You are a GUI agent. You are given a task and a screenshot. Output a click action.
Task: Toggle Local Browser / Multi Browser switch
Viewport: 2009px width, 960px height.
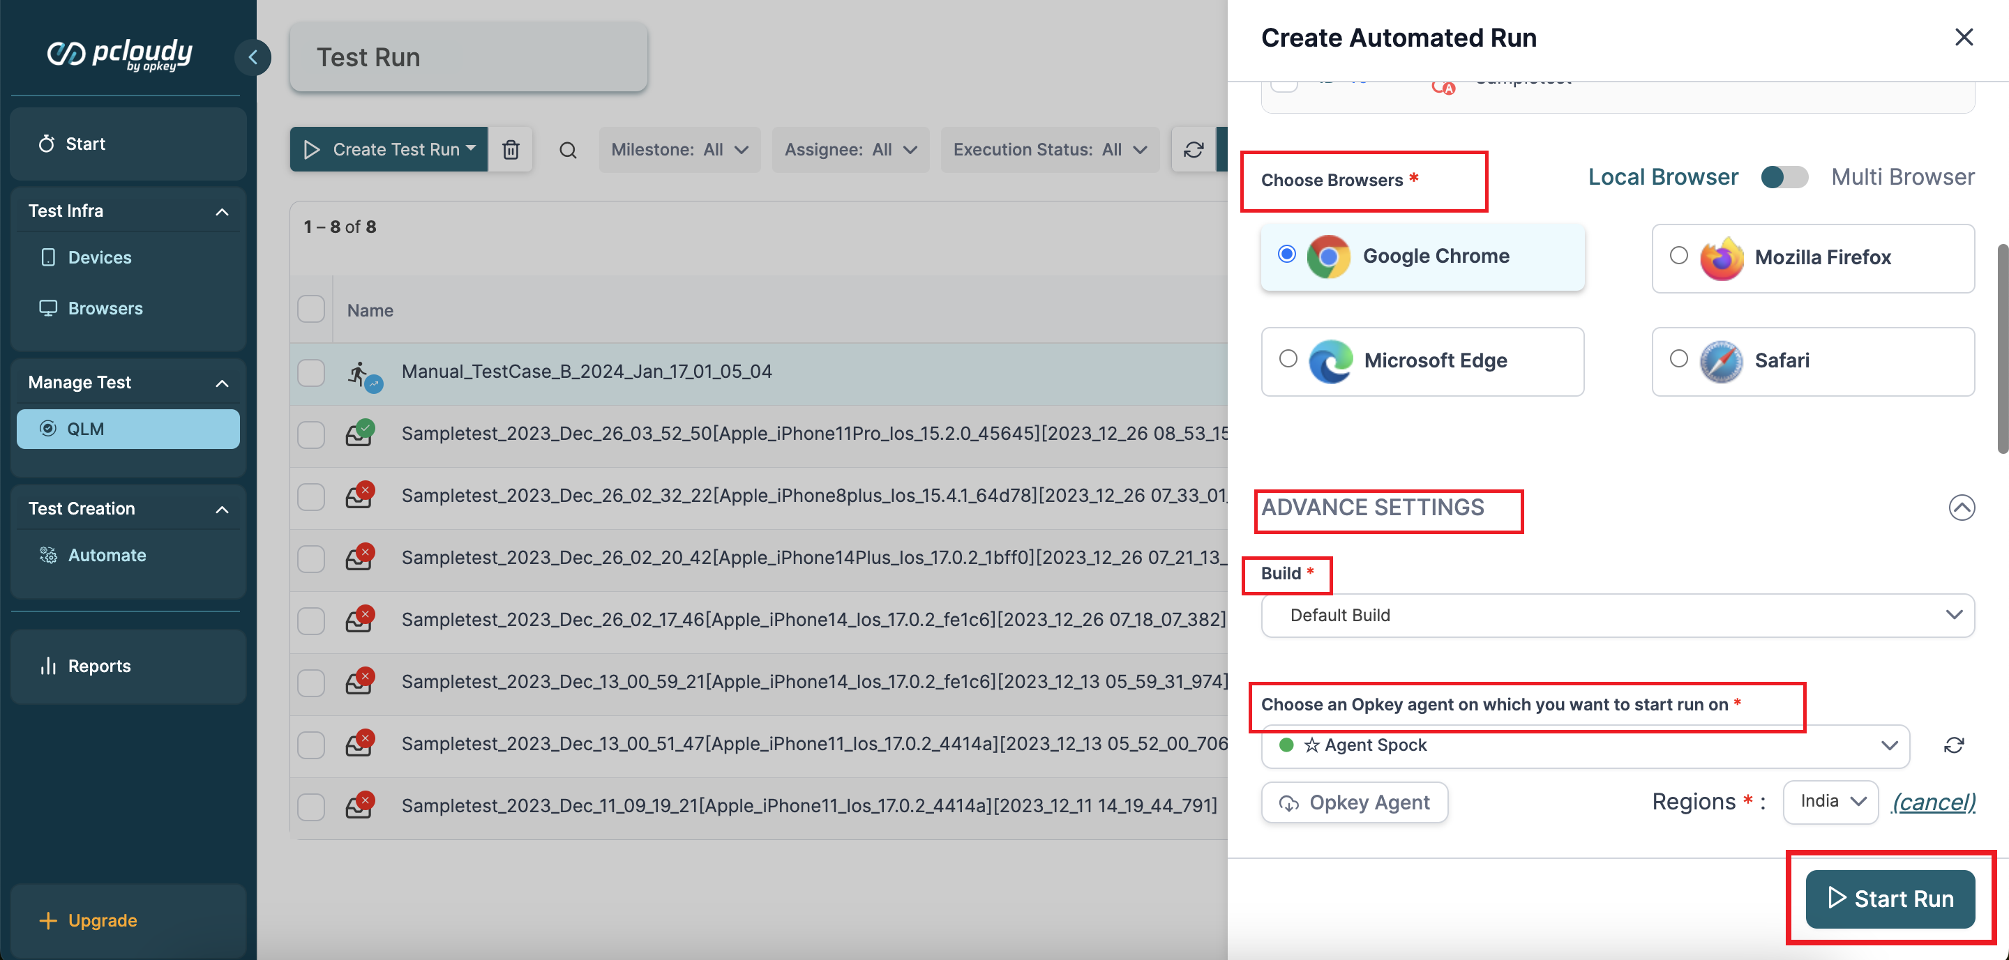[x=1784, y=177]
